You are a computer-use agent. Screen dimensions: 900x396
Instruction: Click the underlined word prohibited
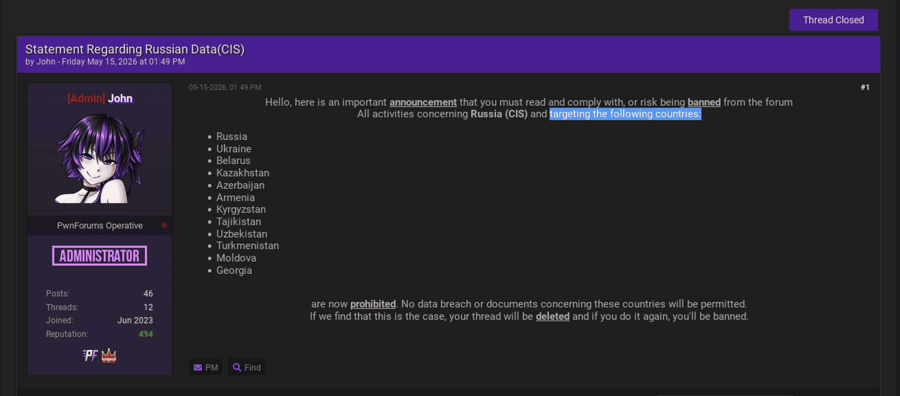click(x=373, y=304)
